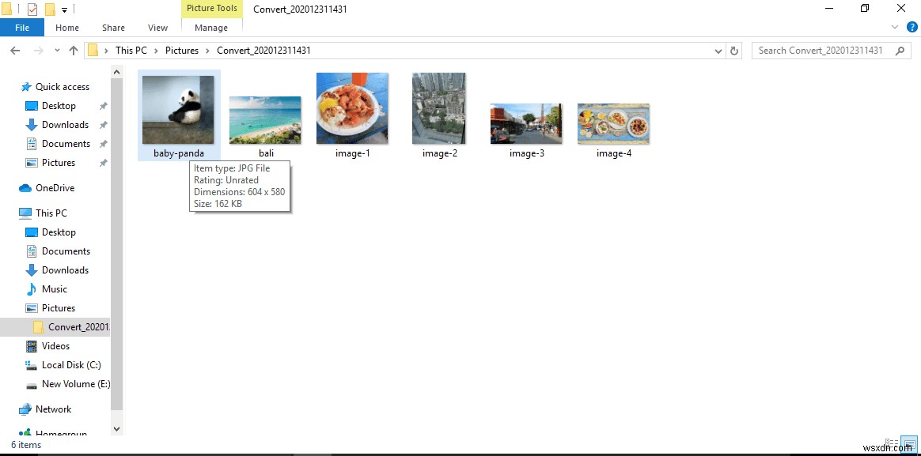Open the Manage tab under Picture Tools
The width and height of the screenshot is (921, 456).
pyautogui.click(x=210, y=27)
